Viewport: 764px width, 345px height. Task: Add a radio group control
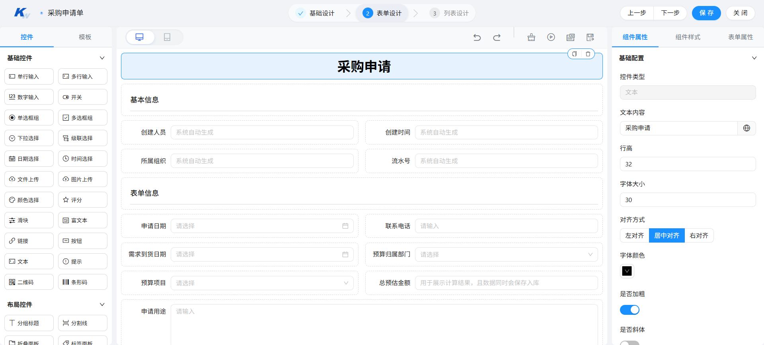[x=29, y=118]
